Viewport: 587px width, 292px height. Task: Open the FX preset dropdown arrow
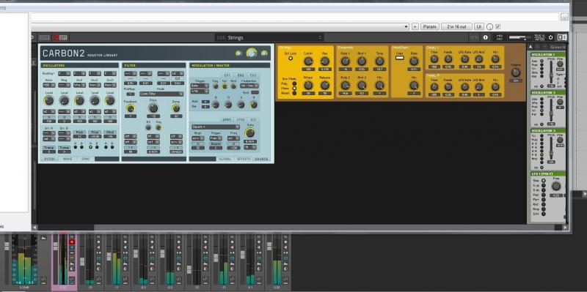406,27
